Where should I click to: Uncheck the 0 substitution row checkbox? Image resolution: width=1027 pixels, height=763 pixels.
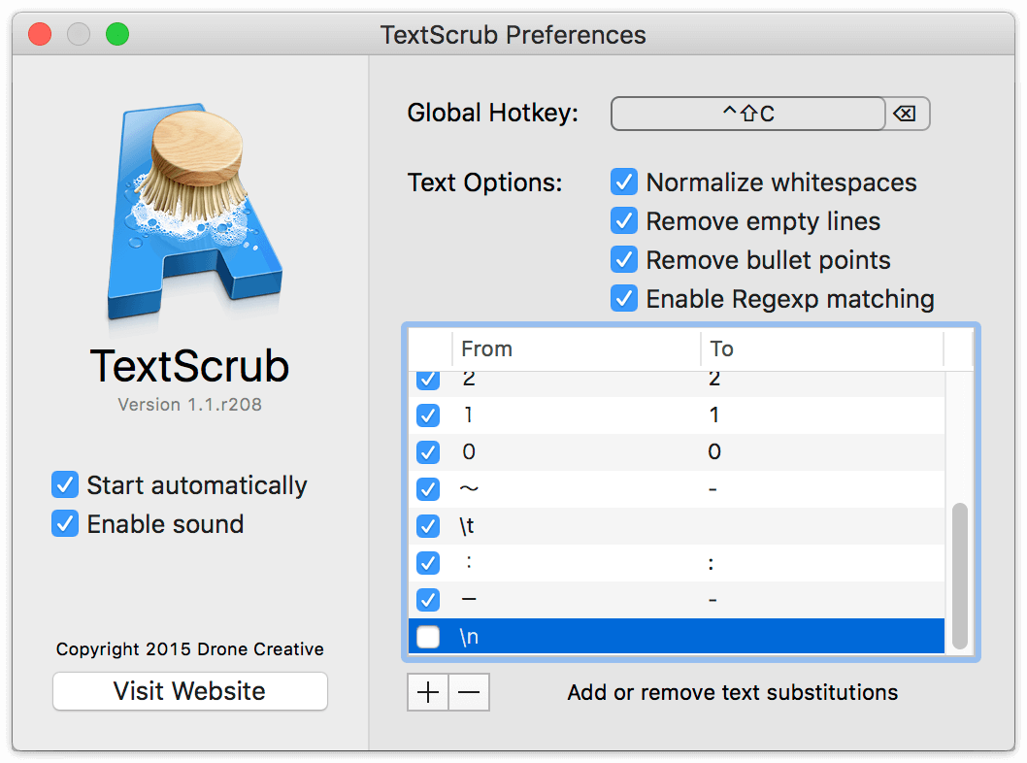[428, 452]
